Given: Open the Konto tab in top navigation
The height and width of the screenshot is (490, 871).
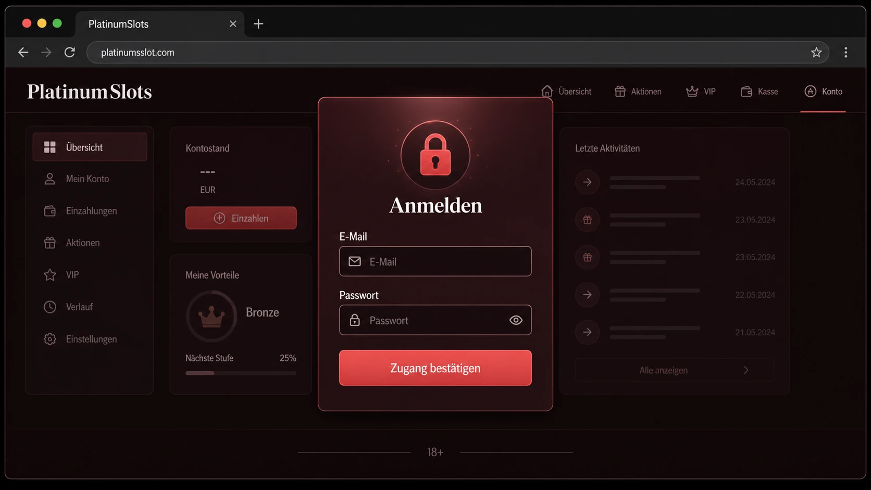Looking at the screenshot, I should point(823,91).
